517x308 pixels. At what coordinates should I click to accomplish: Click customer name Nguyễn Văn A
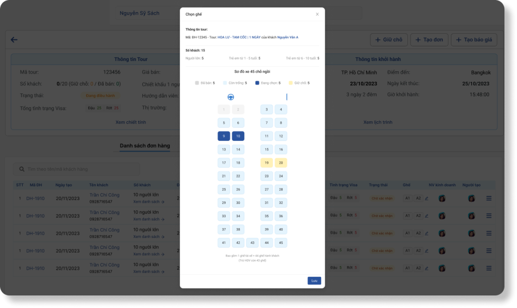288,37
